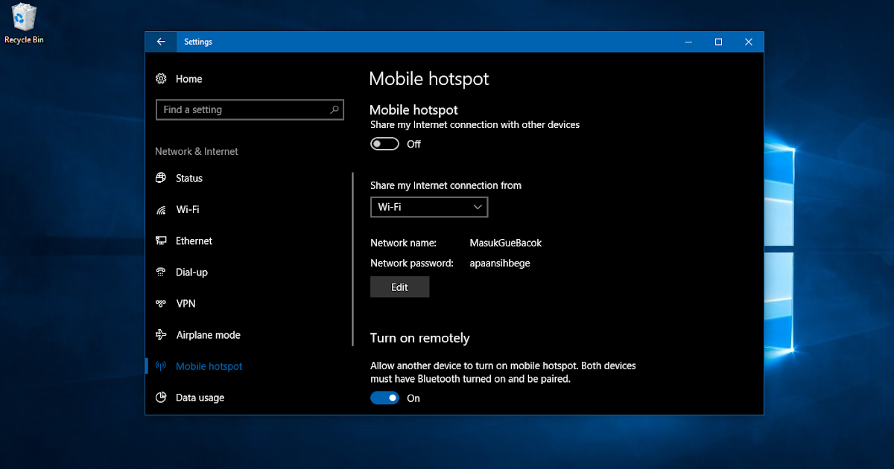Click the Edit button for network credentials
Viewport: 894px width, 469px height.
pyautogui.click(x=399, y=287)
